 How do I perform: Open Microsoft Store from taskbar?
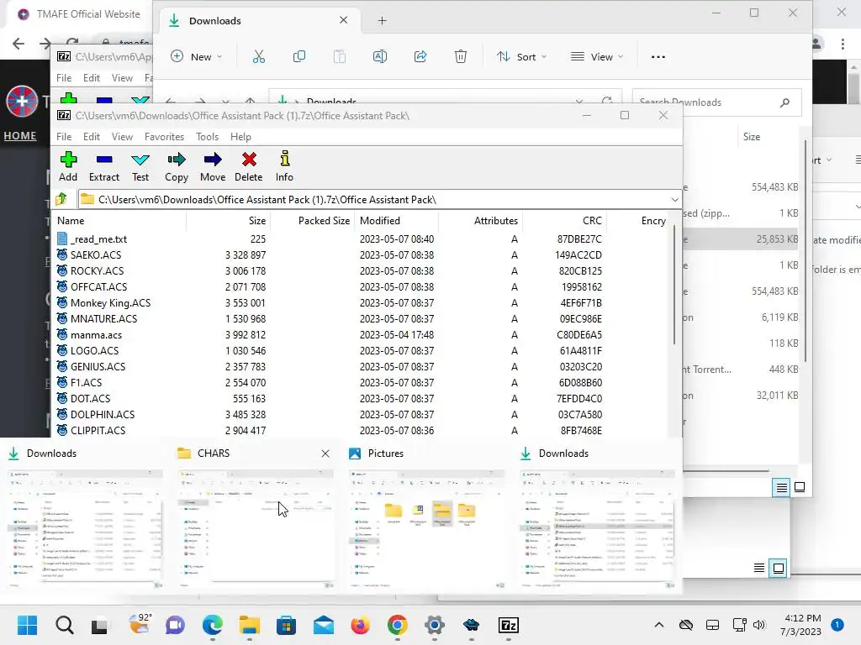coord(286,625)
